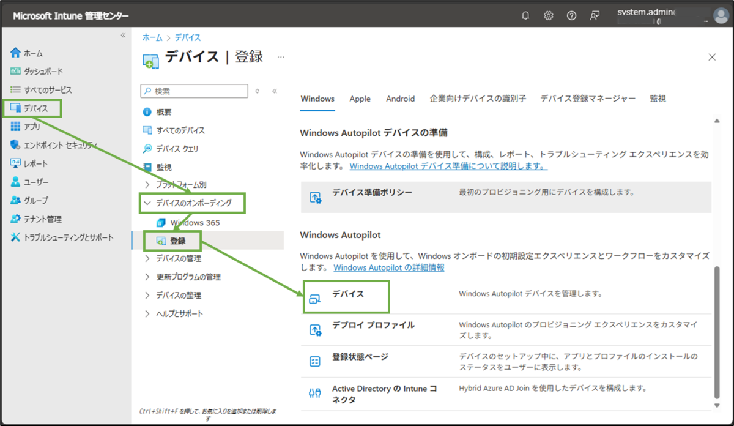Expand デバイスの管理 section
This screenshot has height=426, width=734.
pos(147,258)
